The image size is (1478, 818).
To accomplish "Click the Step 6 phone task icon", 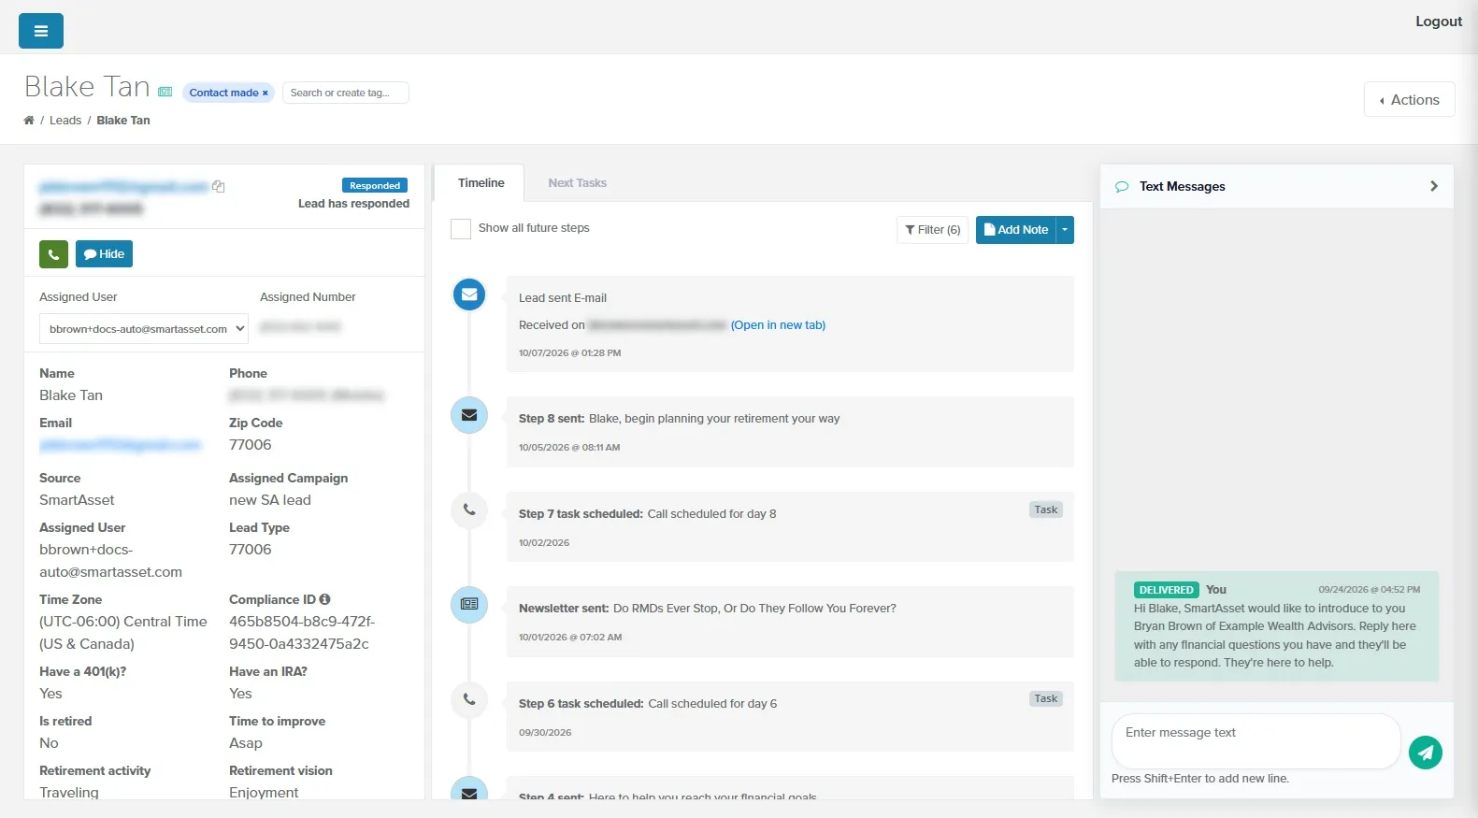I will click(x=469, y=700).
